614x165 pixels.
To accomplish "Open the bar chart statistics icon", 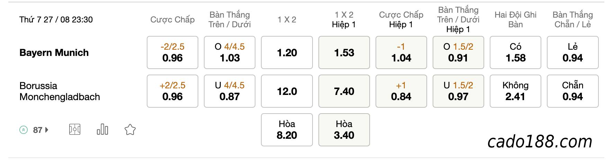I will point(102,130).
